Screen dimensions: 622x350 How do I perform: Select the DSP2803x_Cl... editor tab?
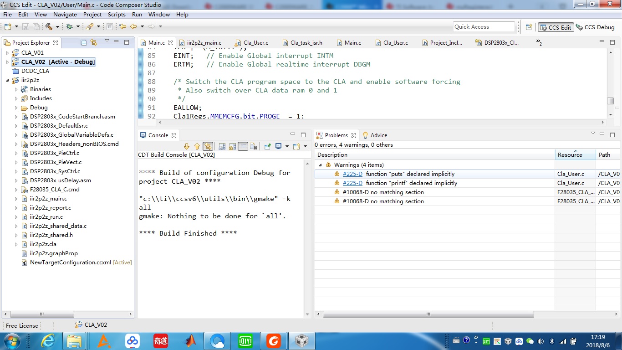coord(497,43)
